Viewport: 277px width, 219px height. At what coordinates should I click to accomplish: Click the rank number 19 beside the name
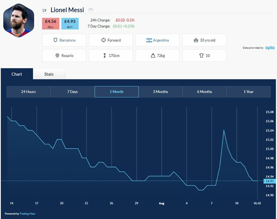[44, 11]
